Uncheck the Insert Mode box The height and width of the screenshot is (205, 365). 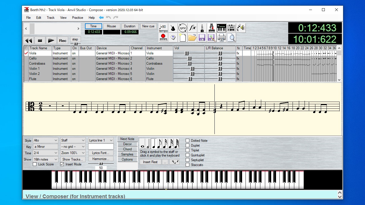pos(62,164)
